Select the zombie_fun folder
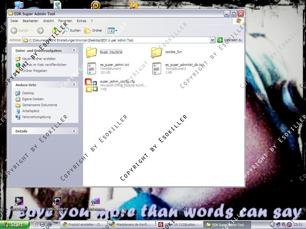 point(157,52)
